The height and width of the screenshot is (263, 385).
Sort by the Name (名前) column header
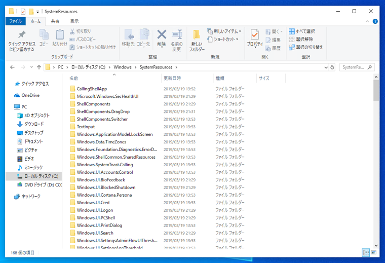(x=114, y=78)
